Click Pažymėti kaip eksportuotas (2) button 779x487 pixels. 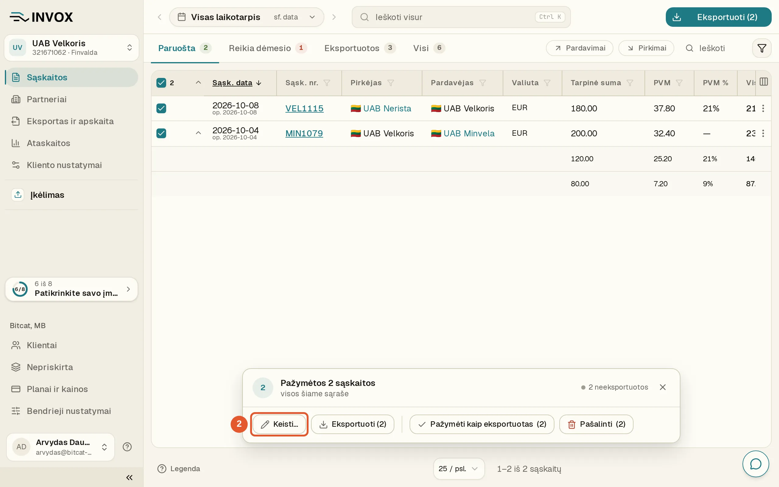[482, 424]
